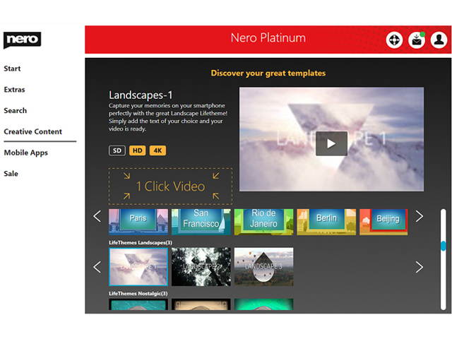Open the user account profile icon

pyautogui.click(x=439, y=40)
